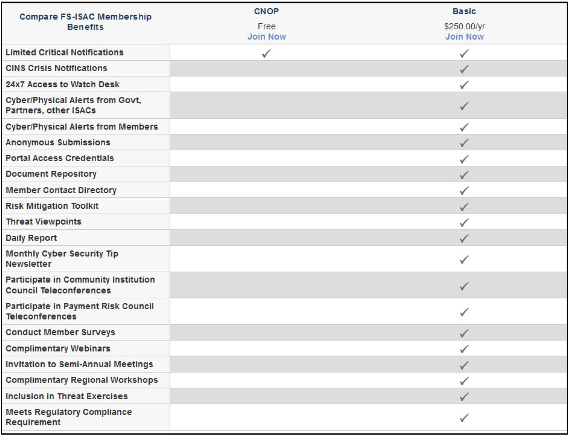This screenshot has height=435, width=569.
Task: Click the Basic checkmark for Document Repository
Action: [x=464, y=175]
